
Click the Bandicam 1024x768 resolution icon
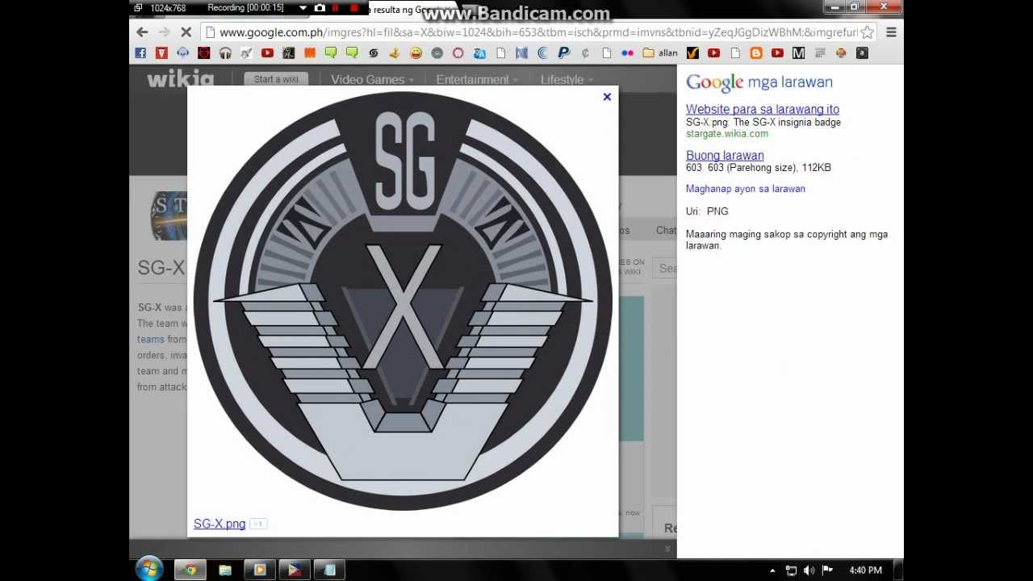[x=139, y=8]
